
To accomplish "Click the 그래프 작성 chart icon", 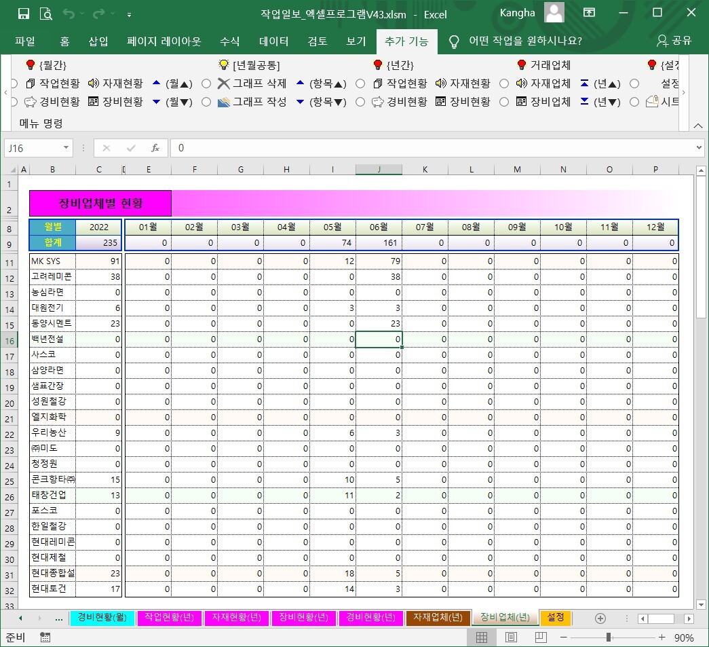I will (223, 102).
